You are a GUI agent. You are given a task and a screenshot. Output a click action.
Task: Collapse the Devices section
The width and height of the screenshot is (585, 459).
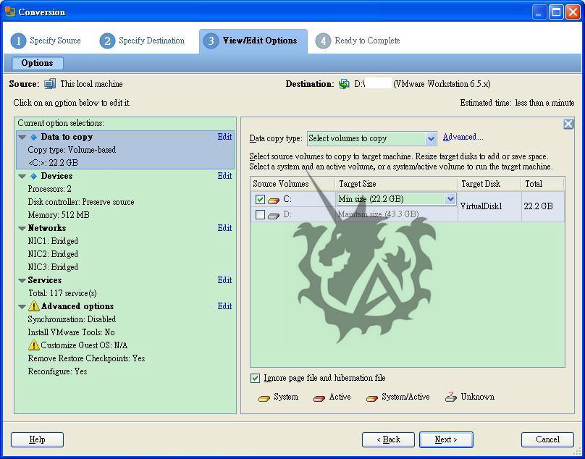[x=22, y=177]
